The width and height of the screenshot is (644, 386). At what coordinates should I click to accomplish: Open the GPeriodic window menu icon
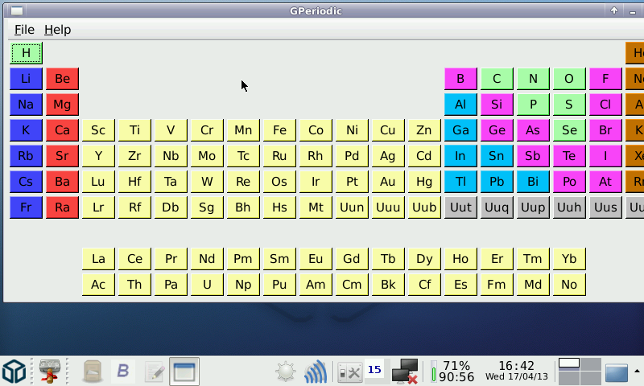[17, 11]
